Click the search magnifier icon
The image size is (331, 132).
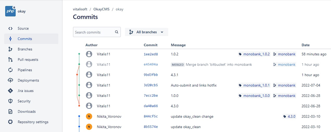116,32
